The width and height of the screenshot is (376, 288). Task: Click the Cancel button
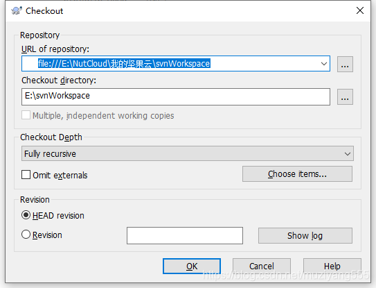click(x=261, y=266)
